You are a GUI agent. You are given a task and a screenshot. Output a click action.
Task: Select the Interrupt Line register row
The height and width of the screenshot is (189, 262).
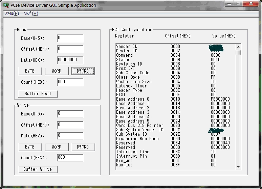[x=176, y=152]
